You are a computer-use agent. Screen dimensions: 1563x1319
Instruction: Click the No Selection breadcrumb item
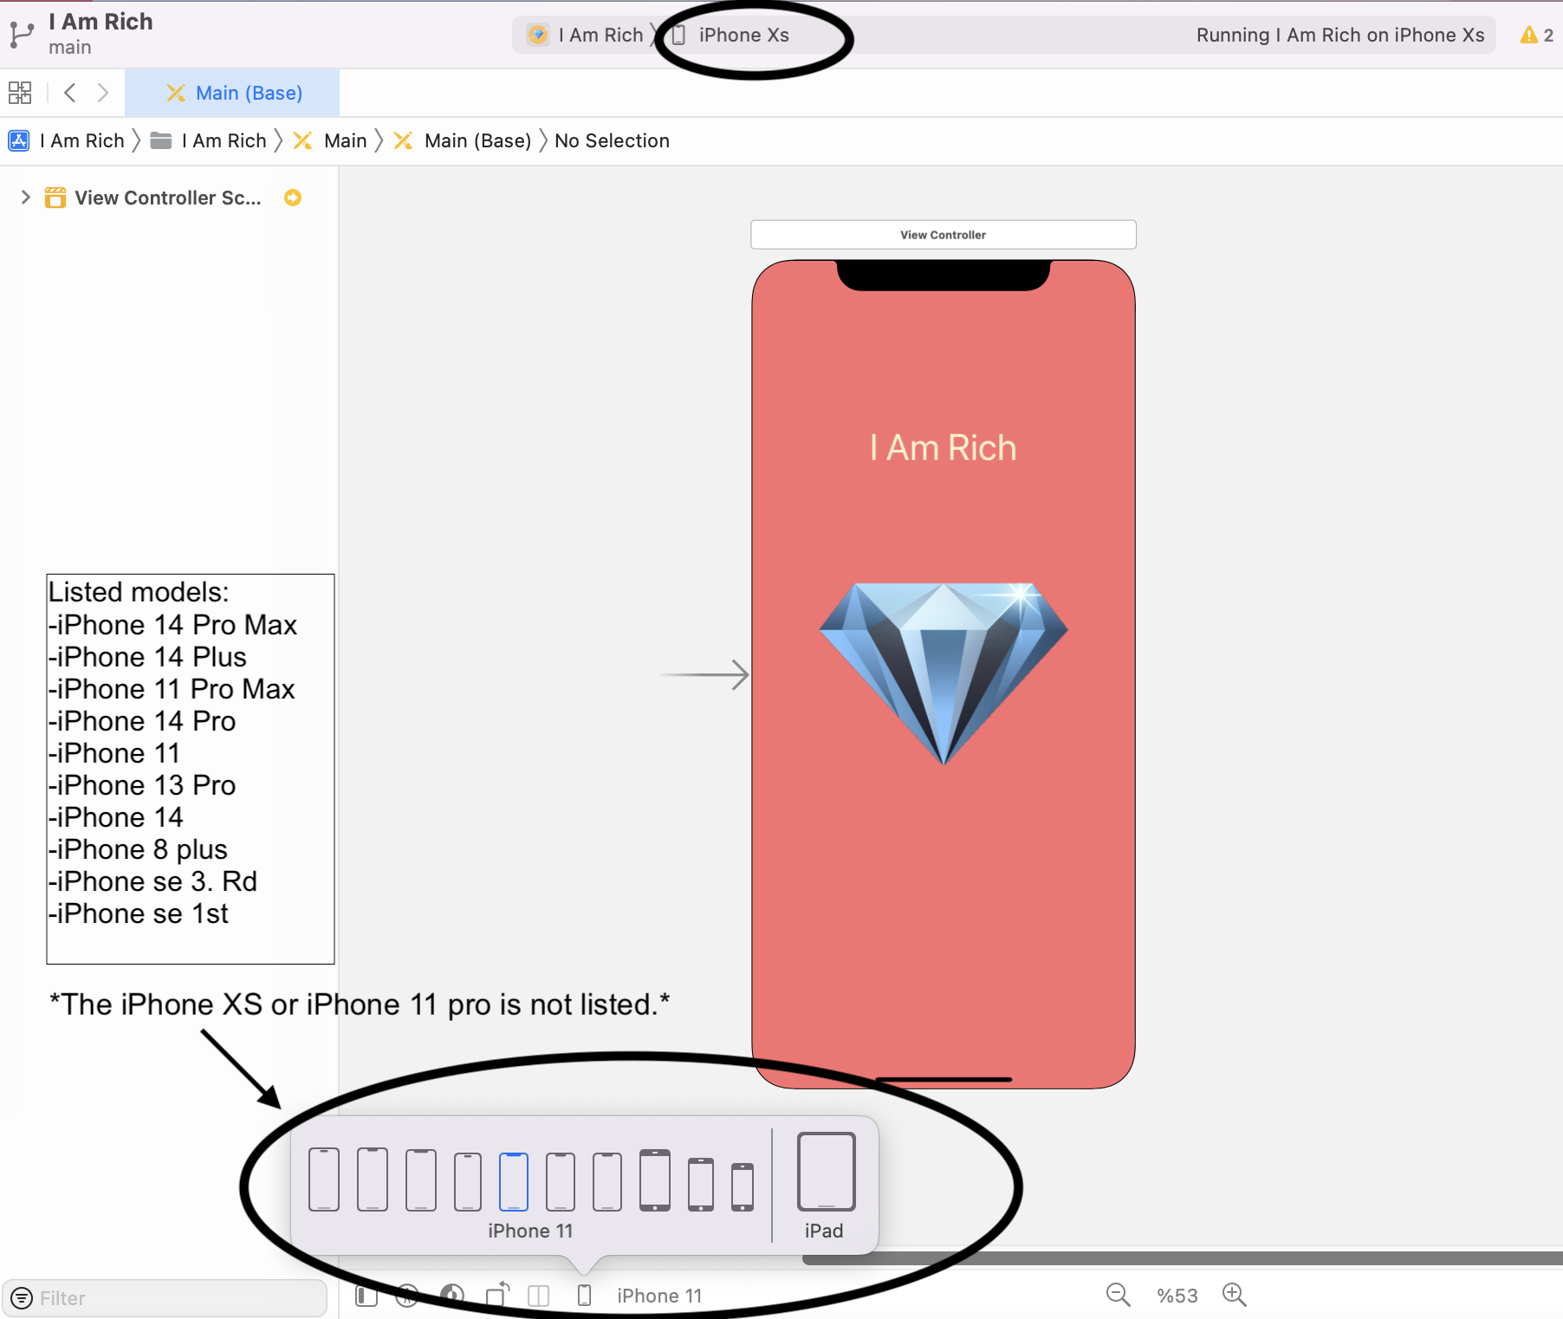click(612, 140)
